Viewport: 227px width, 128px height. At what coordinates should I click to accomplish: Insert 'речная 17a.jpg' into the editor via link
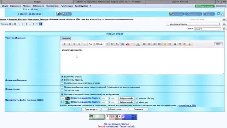point(81,98)
